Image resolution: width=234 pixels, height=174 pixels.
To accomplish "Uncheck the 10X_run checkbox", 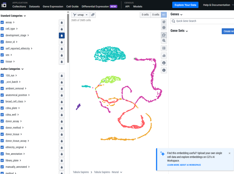I will [2, 75].
